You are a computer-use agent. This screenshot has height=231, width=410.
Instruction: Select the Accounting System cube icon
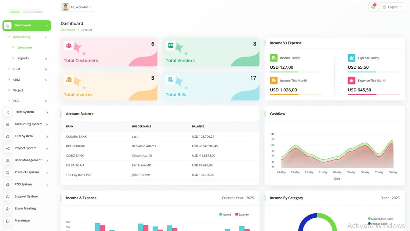(x=8, y=124)
